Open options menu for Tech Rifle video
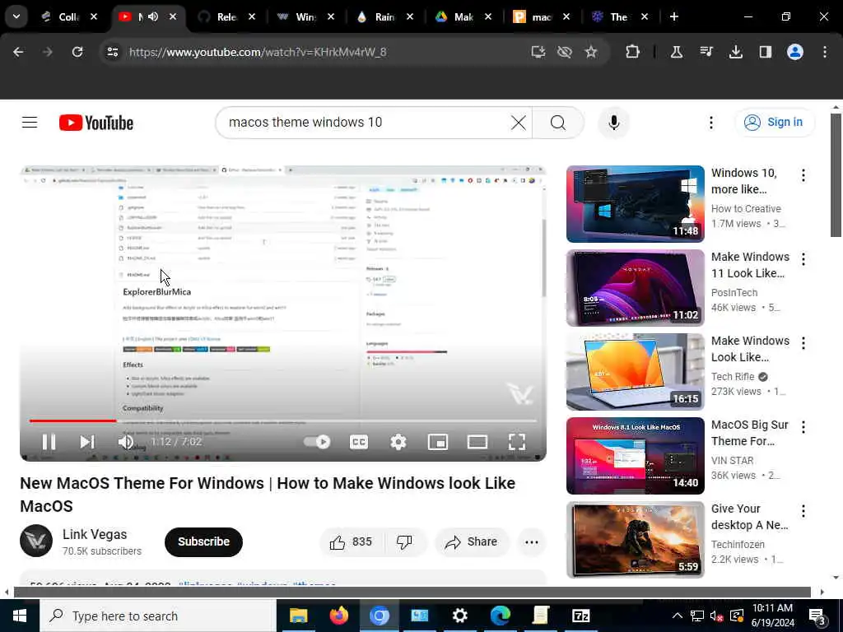843x632 pixels. pos(803,343)
